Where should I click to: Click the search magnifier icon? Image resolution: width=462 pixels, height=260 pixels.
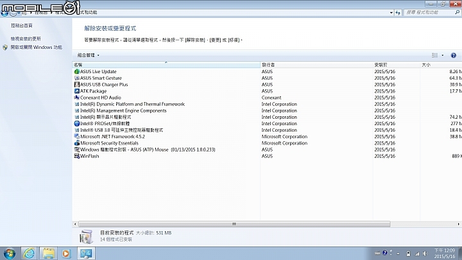pos(458,12)
